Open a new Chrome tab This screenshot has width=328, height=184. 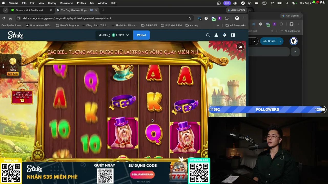click(x=103, y=10)
